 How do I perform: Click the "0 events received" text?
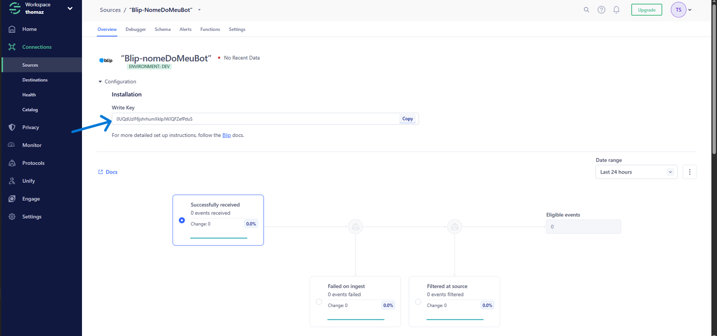point(211,213)
